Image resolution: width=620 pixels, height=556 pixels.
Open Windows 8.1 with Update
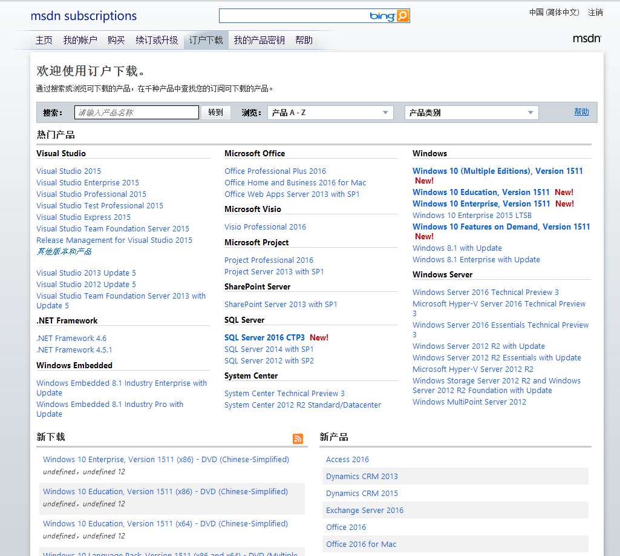[x=457, y=248]
